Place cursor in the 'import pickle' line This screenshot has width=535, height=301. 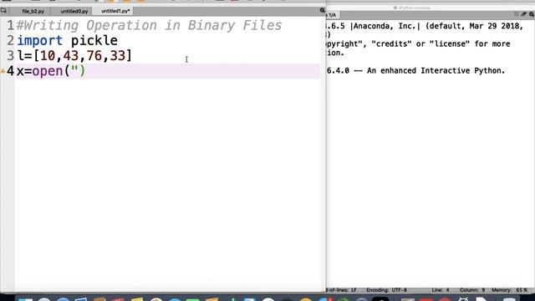[x=67, y=41]
